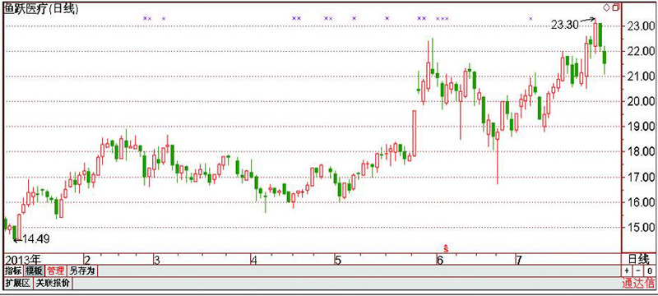Open the 指标 tab
The image size is (658, 296).
pyautogui.click(x=13, y=271)
